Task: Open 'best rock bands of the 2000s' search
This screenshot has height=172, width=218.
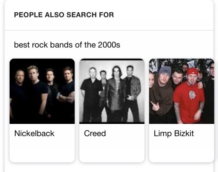Action: coord(67,45)
